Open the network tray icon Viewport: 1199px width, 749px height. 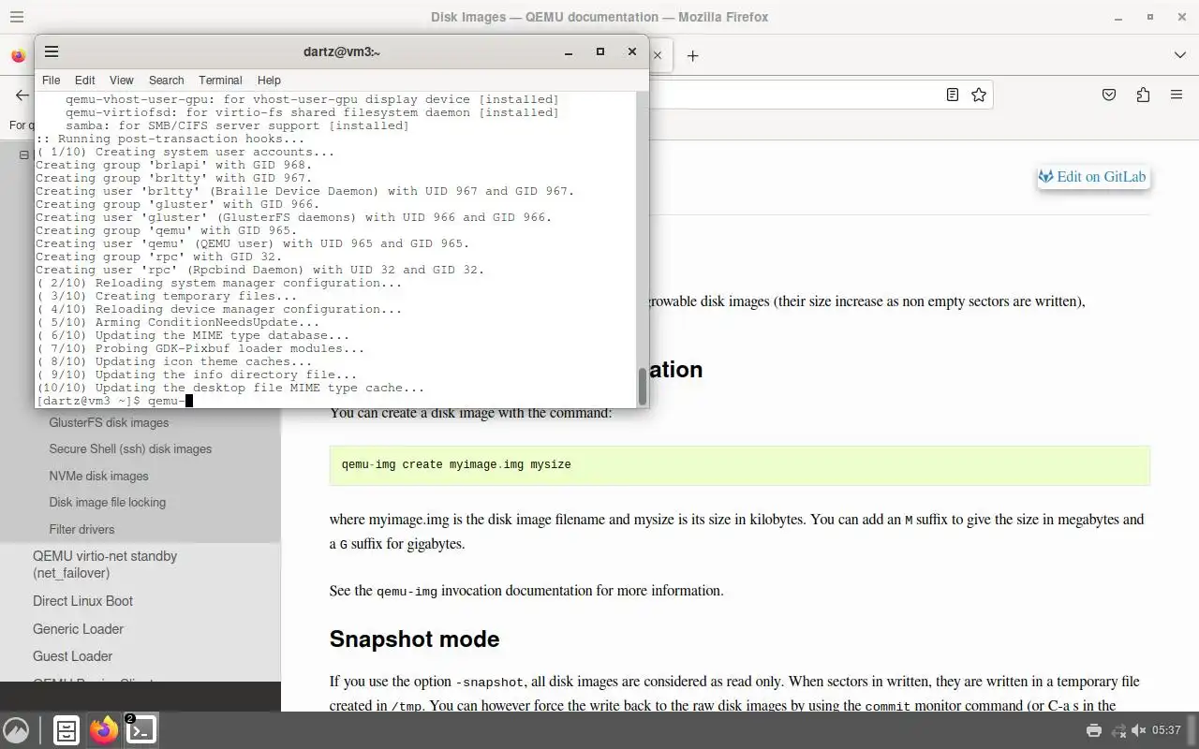1117,730
